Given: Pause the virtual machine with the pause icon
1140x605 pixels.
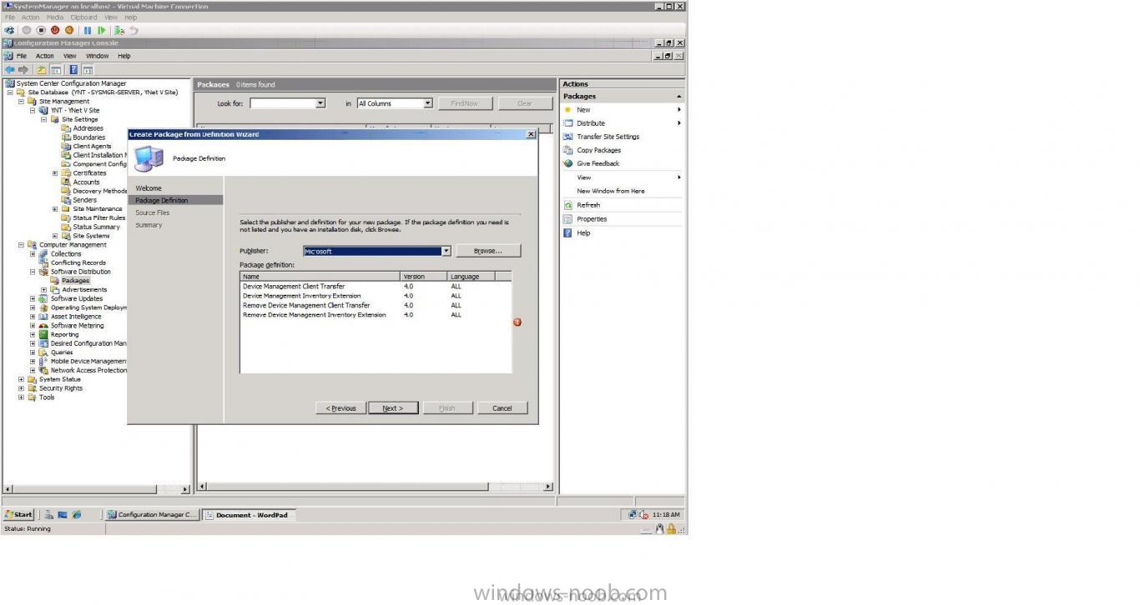Looking at the screenshot, I should coord(88,30).
